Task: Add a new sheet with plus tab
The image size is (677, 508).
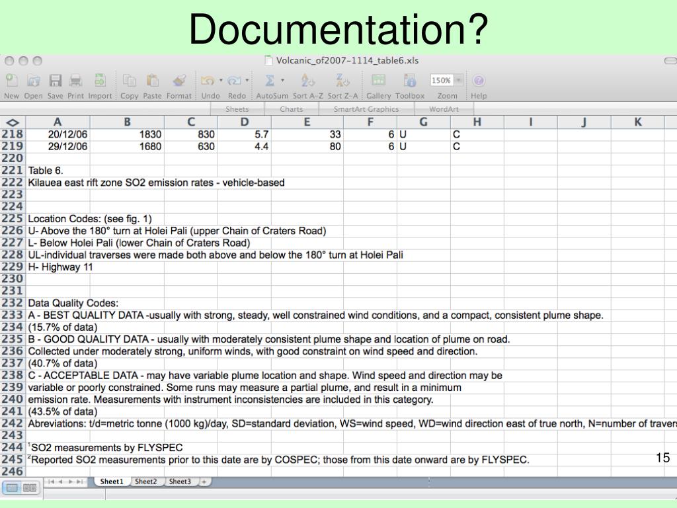Action: coord(204,482)
